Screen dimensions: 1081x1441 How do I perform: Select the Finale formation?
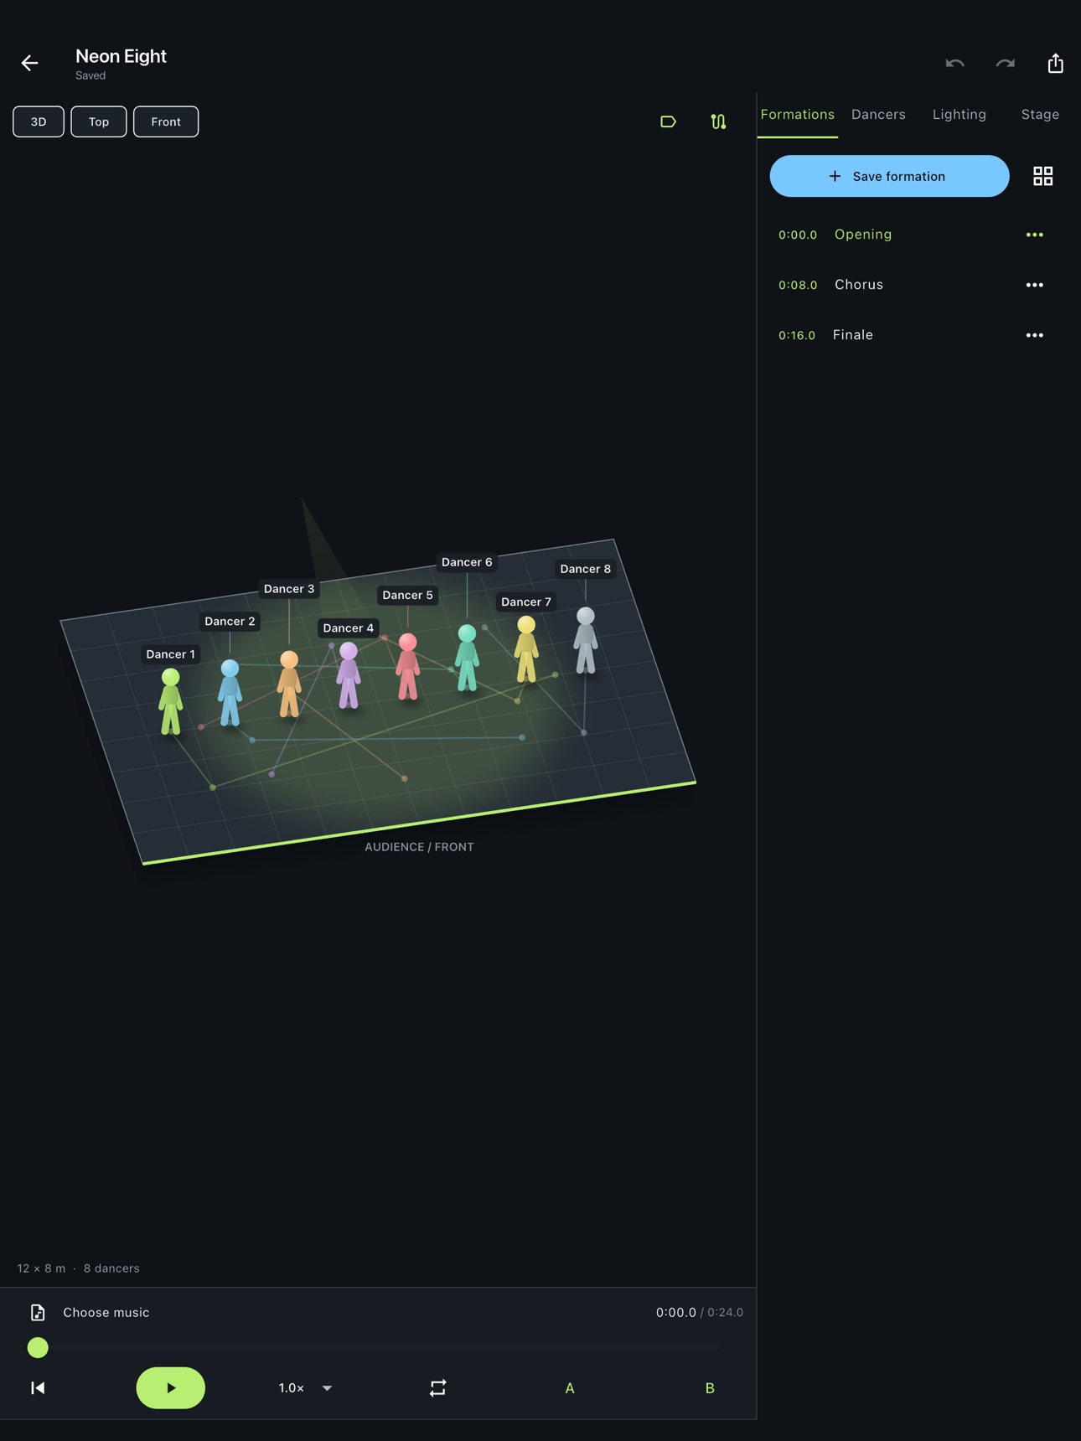[x=853, y=335]
